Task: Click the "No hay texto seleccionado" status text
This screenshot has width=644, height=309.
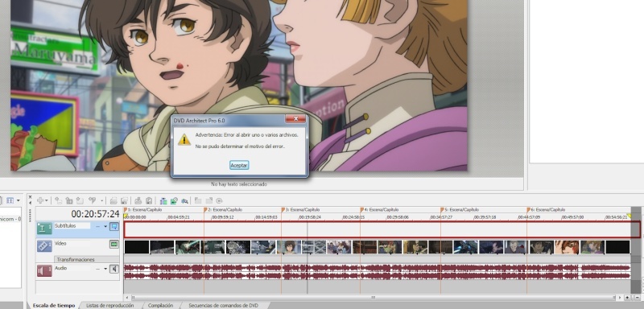Action: (x=238, y=184)
